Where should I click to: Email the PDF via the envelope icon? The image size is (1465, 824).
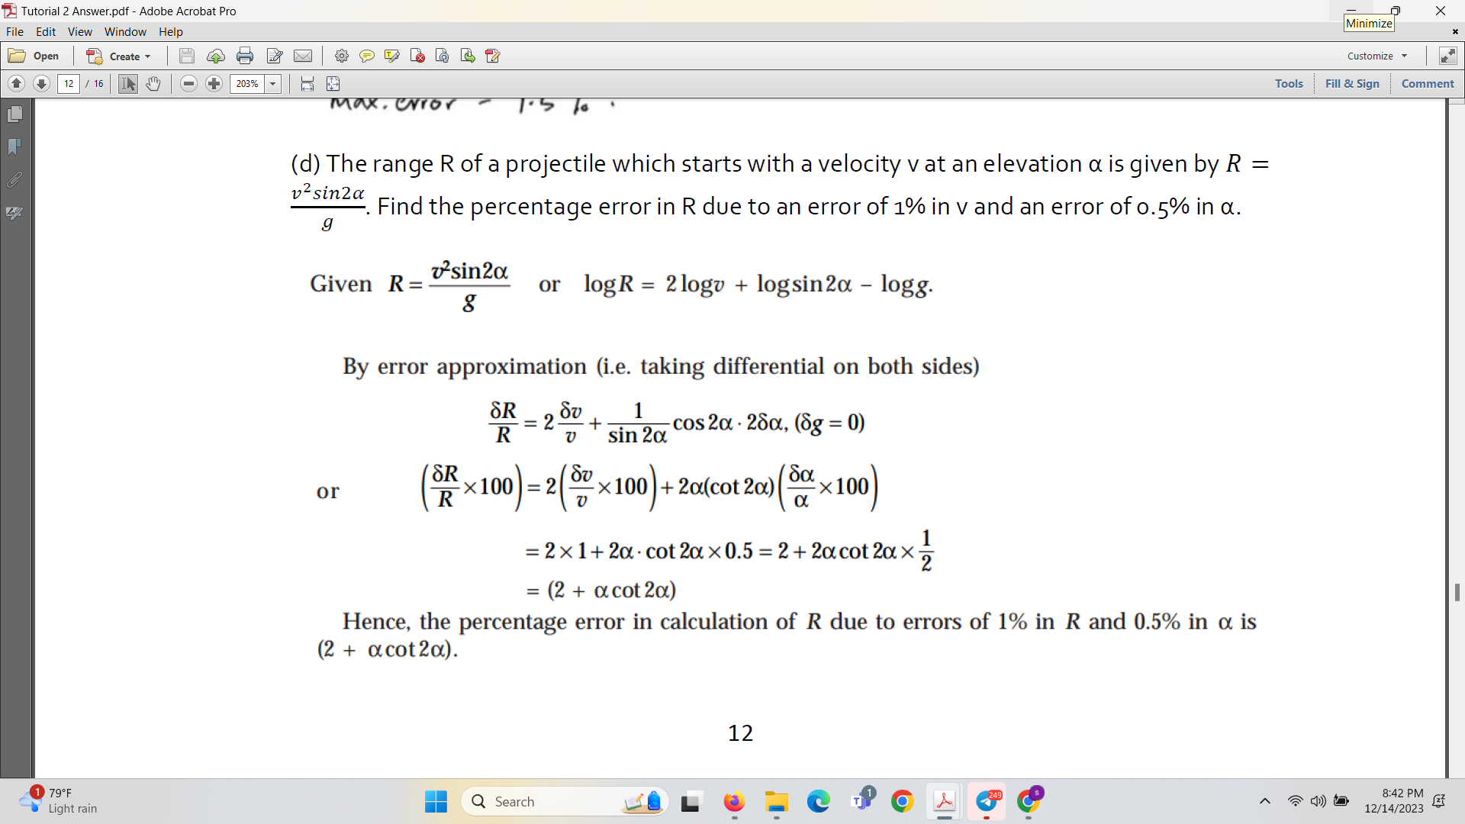click(304, 55)
